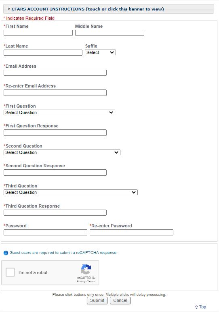Open the reCAPTCHA Privacy link
The width and height of the screenshot is (219, 312).
click(x=81, y=281)
